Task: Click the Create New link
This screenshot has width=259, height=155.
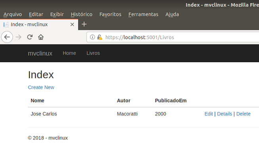Action: pyautogui.click(x=41, y=87)
